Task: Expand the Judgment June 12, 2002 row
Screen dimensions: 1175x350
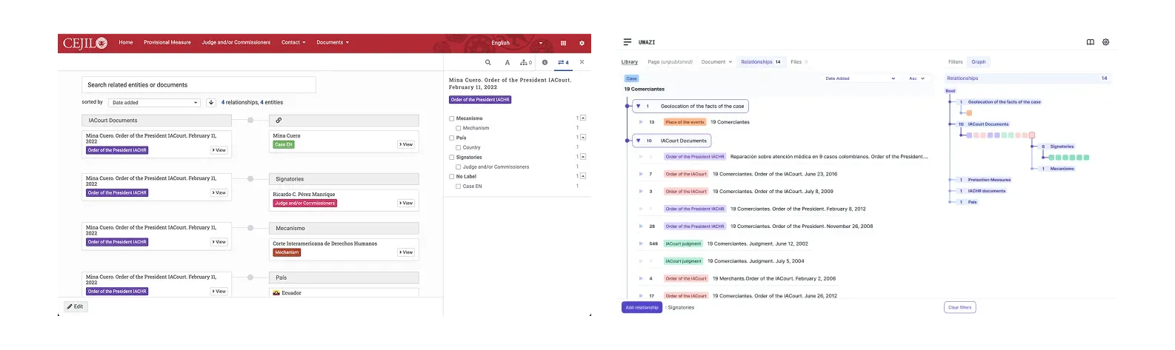Action: (641, 243)
